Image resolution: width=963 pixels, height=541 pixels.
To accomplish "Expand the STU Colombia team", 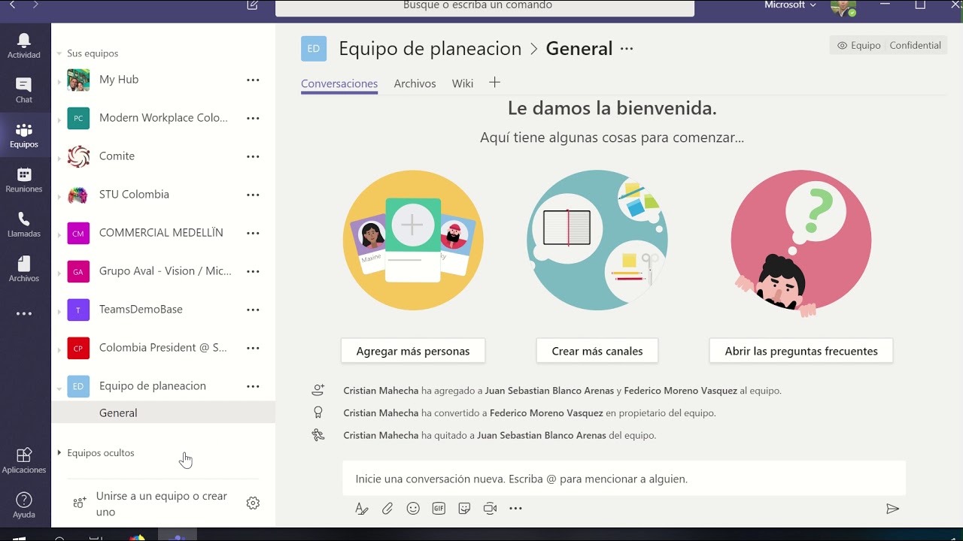I will click(59, 196).
